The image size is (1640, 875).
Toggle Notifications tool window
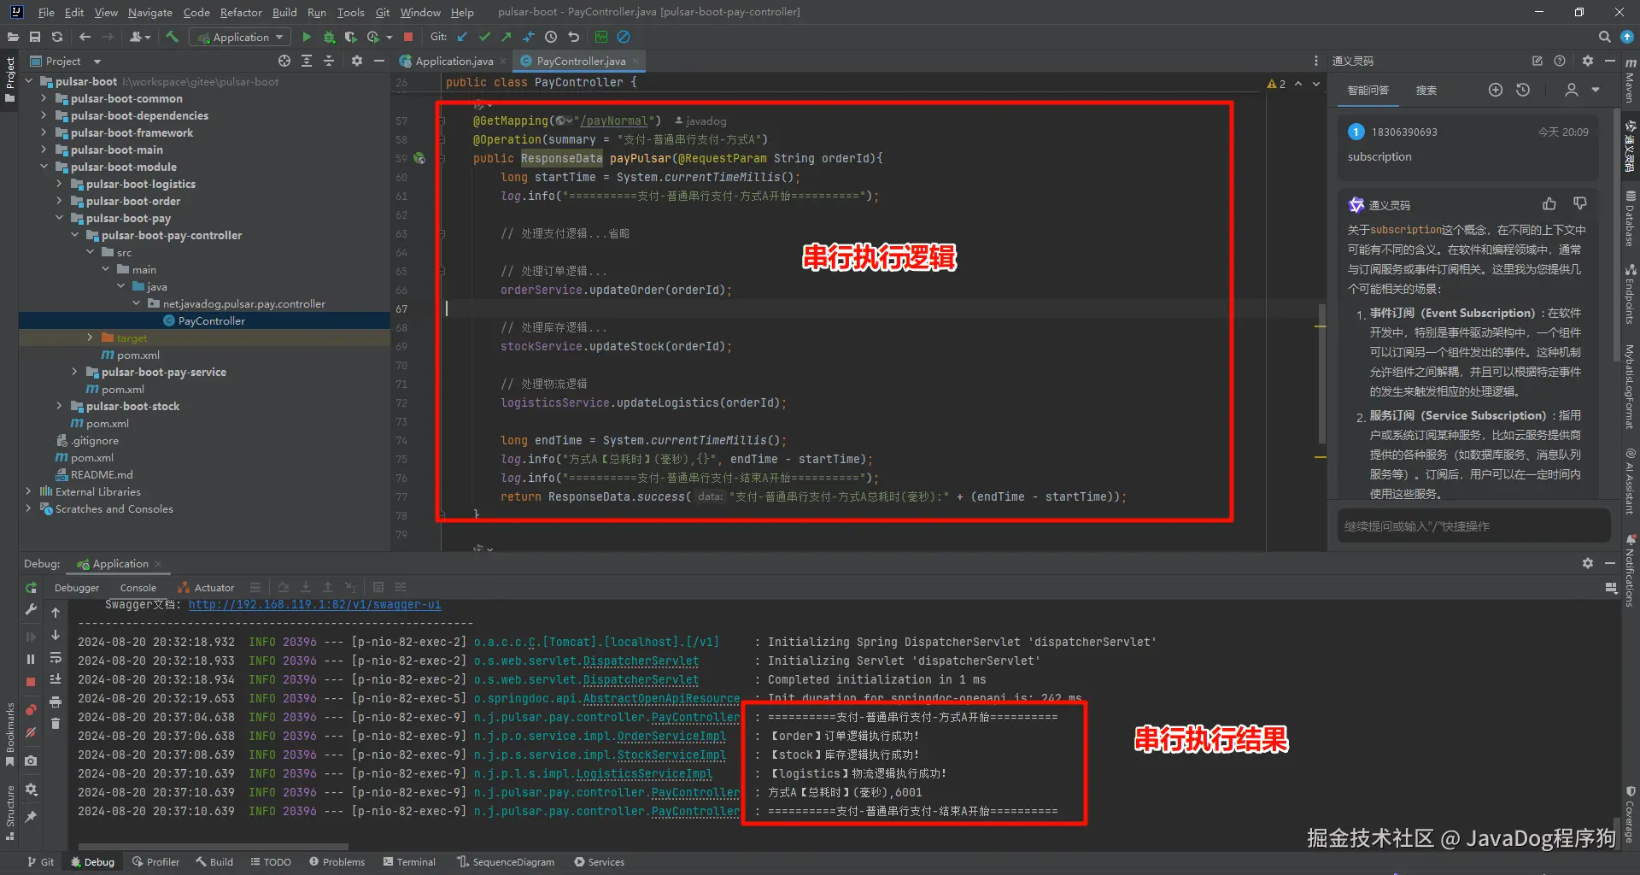pyautogui.click(x=1631, y=572)
